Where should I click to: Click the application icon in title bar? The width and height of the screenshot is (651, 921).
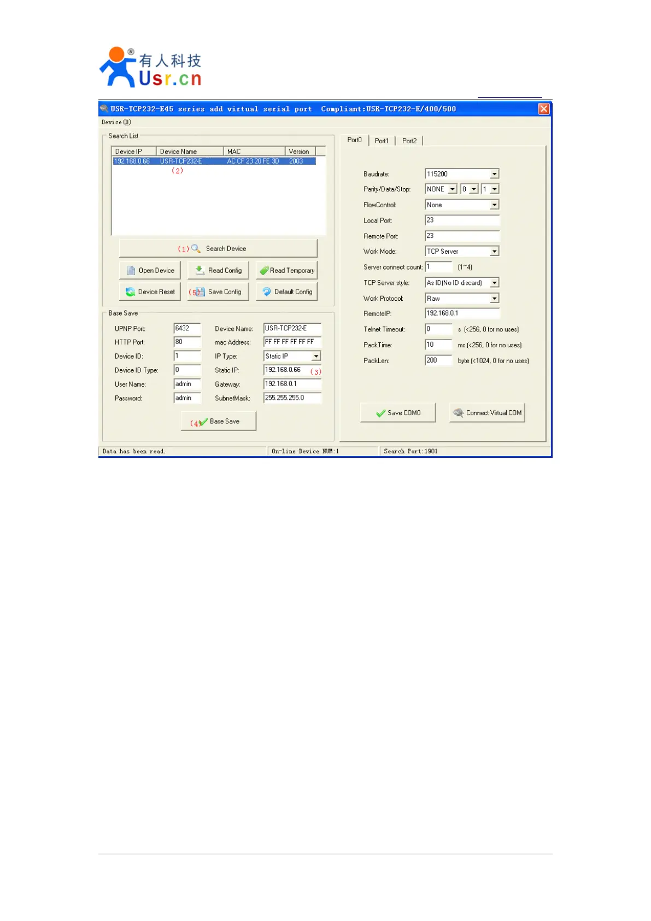(x=104, y=108)
